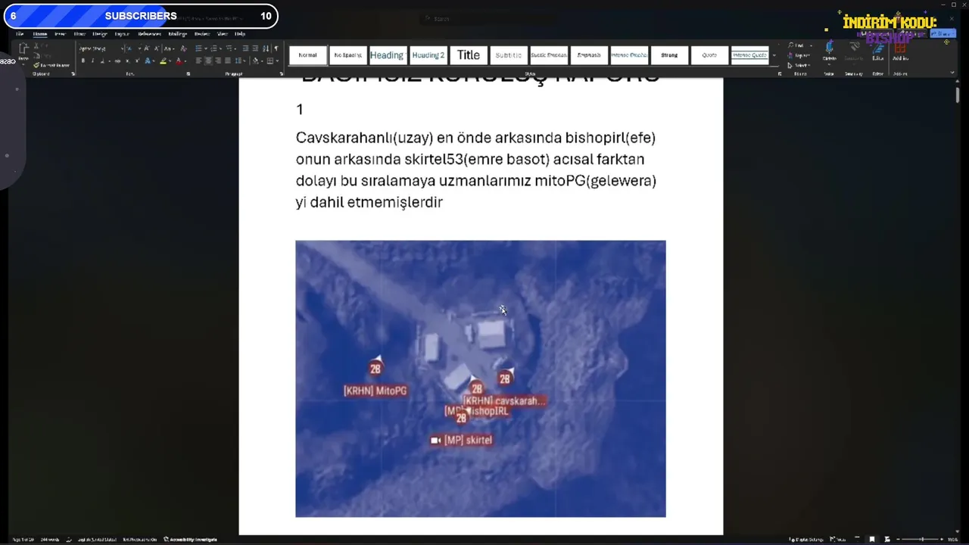Click the Paste clipboard icon
969x545 pixels.
pos(23,49)
